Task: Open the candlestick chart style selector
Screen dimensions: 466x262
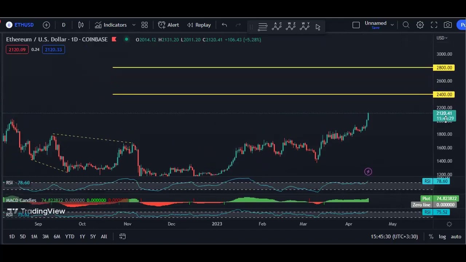Action: 81,25
